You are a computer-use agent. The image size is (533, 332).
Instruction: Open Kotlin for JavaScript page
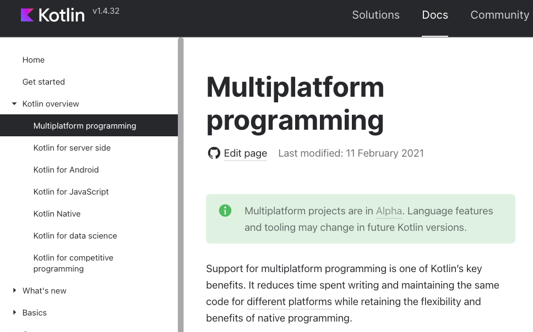click(x=71, y=192)
